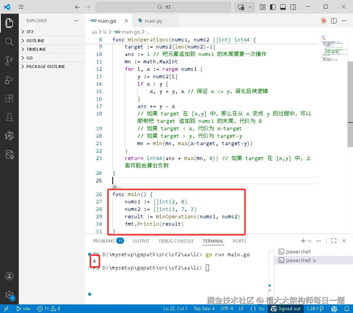
Task: Select the powershell lc terminal
Action: 313,260
